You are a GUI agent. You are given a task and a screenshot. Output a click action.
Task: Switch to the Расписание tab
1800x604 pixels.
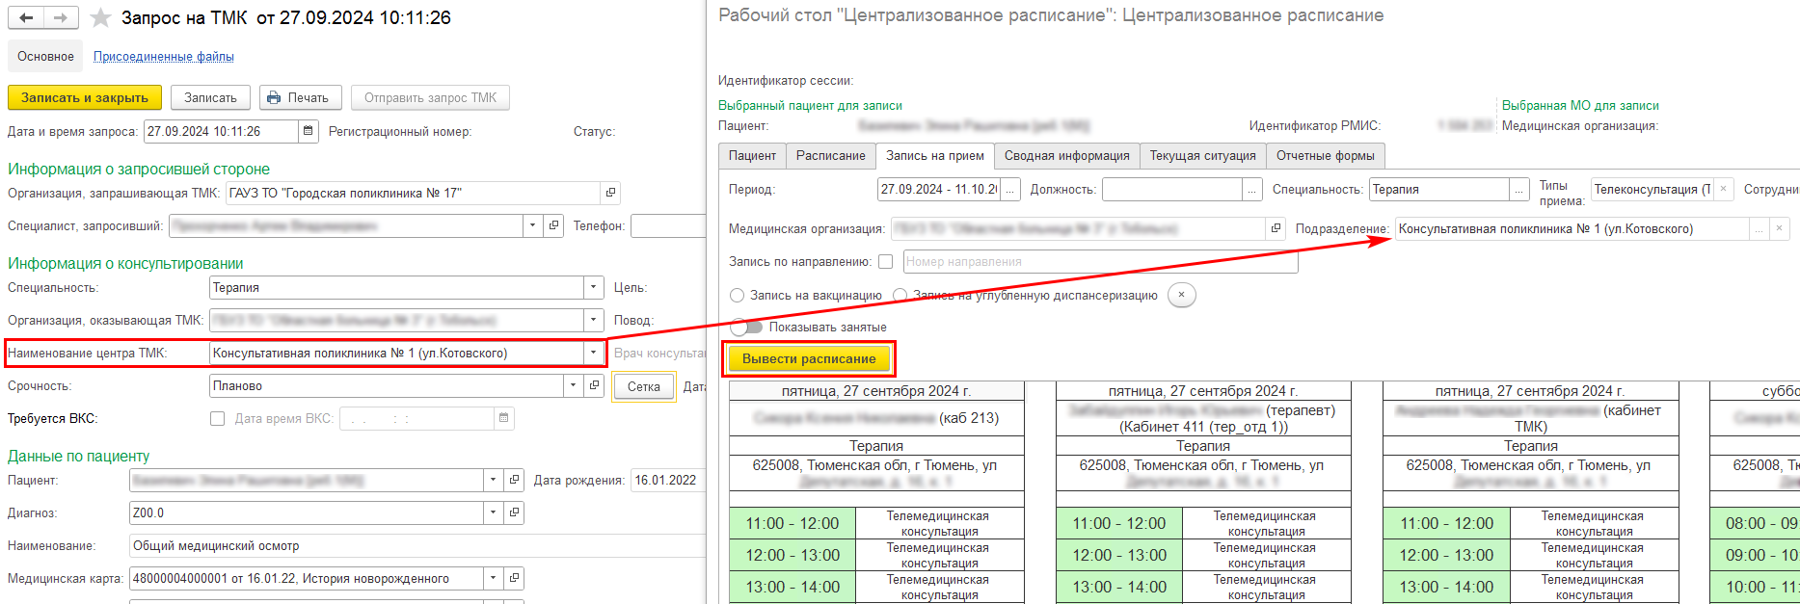[x=830, y=155]
